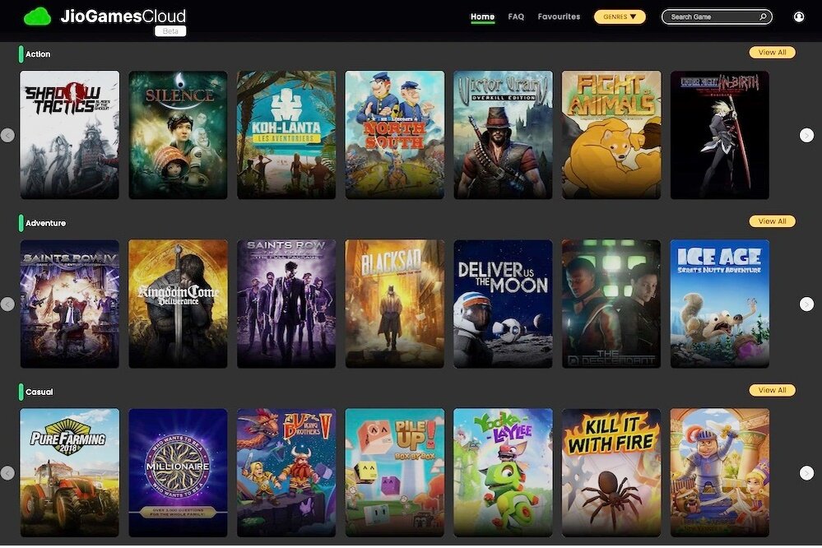View all Action games

772,53
